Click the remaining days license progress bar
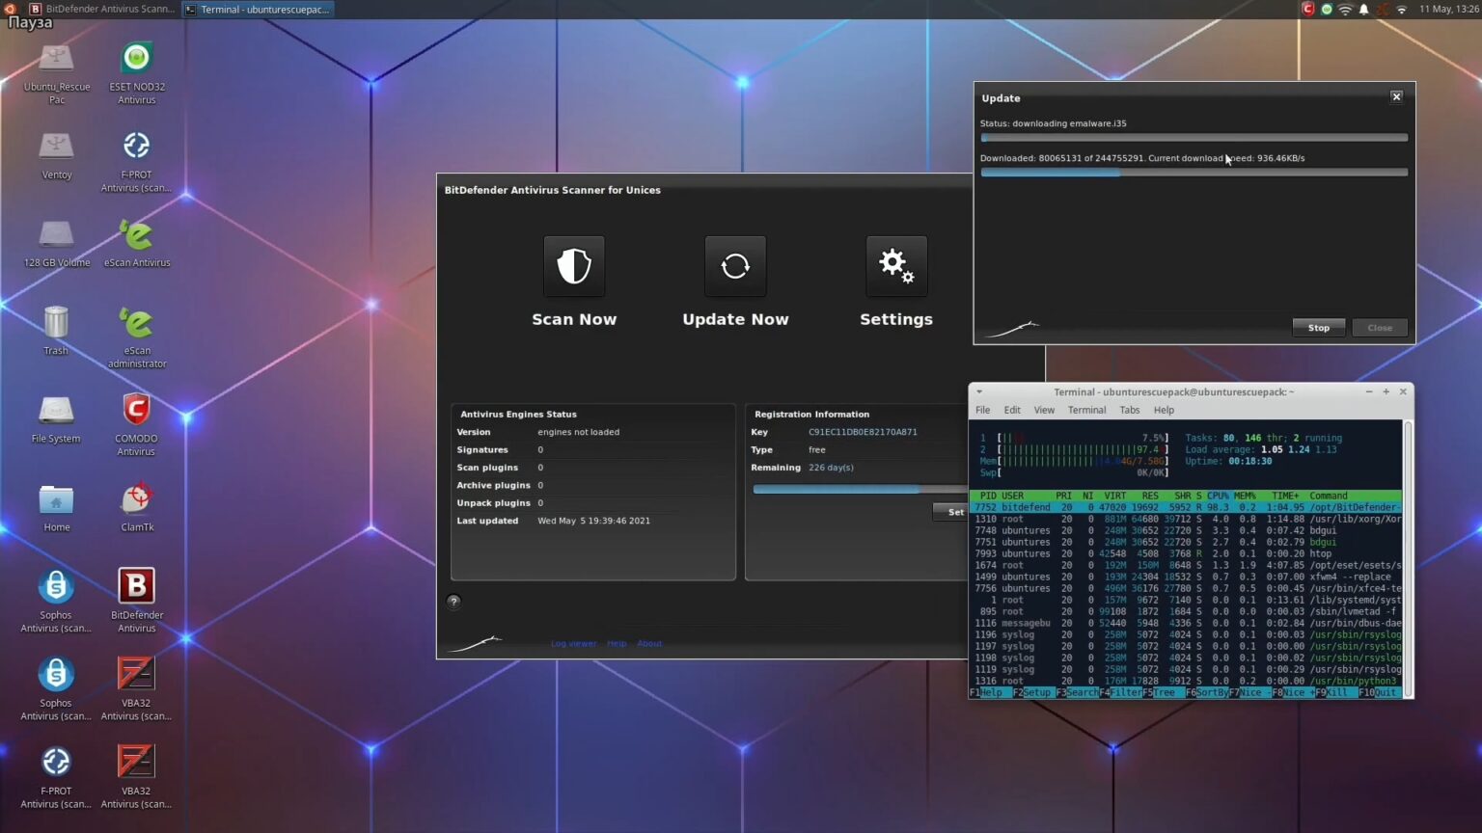Viewport: 1482px width, 833px height. point(860,489)
